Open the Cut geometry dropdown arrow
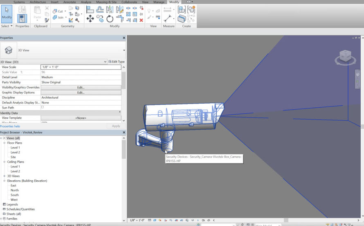The height and width of the screenshot is (226, 364). 65,11
